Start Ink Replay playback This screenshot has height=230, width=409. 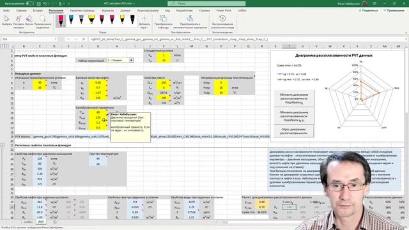tap(222, 22)
